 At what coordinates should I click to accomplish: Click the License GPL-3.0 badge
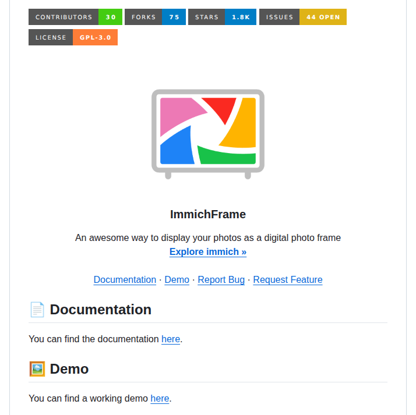click(73, 37)
